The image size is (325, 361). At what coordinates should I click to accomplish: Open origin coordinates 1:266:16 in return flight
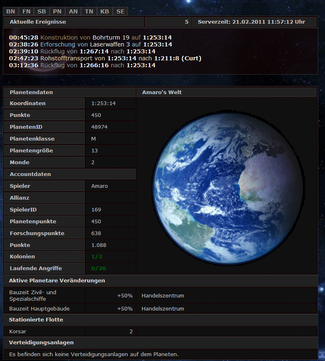tap(94, 65)
